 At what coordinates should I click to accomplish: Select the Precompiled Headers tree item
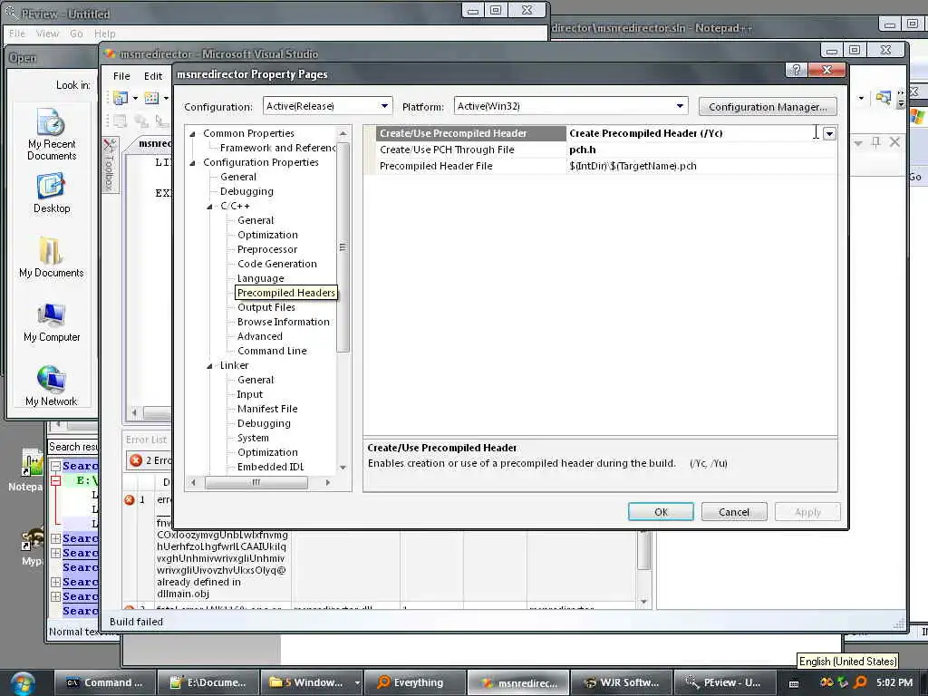tap(285, 293)
